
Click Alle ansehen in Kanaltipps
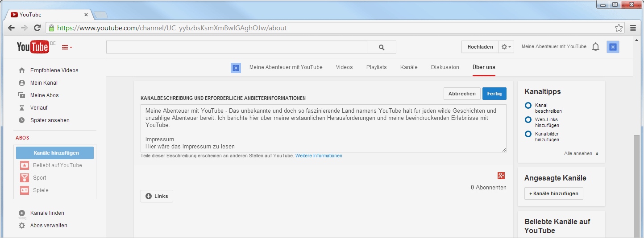click(x=581, y=153)
